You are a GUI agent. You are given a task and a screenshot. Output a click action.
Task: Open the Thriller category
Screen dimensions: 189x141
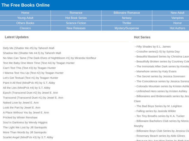pyautogui.click(x=127, y=23)
